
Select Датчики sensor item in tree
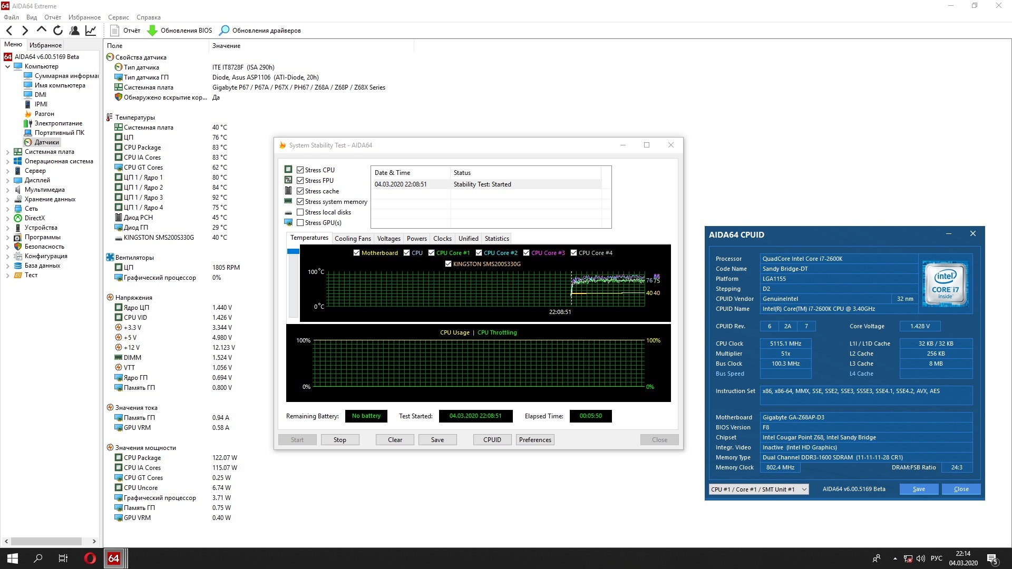tap(43, 142)
